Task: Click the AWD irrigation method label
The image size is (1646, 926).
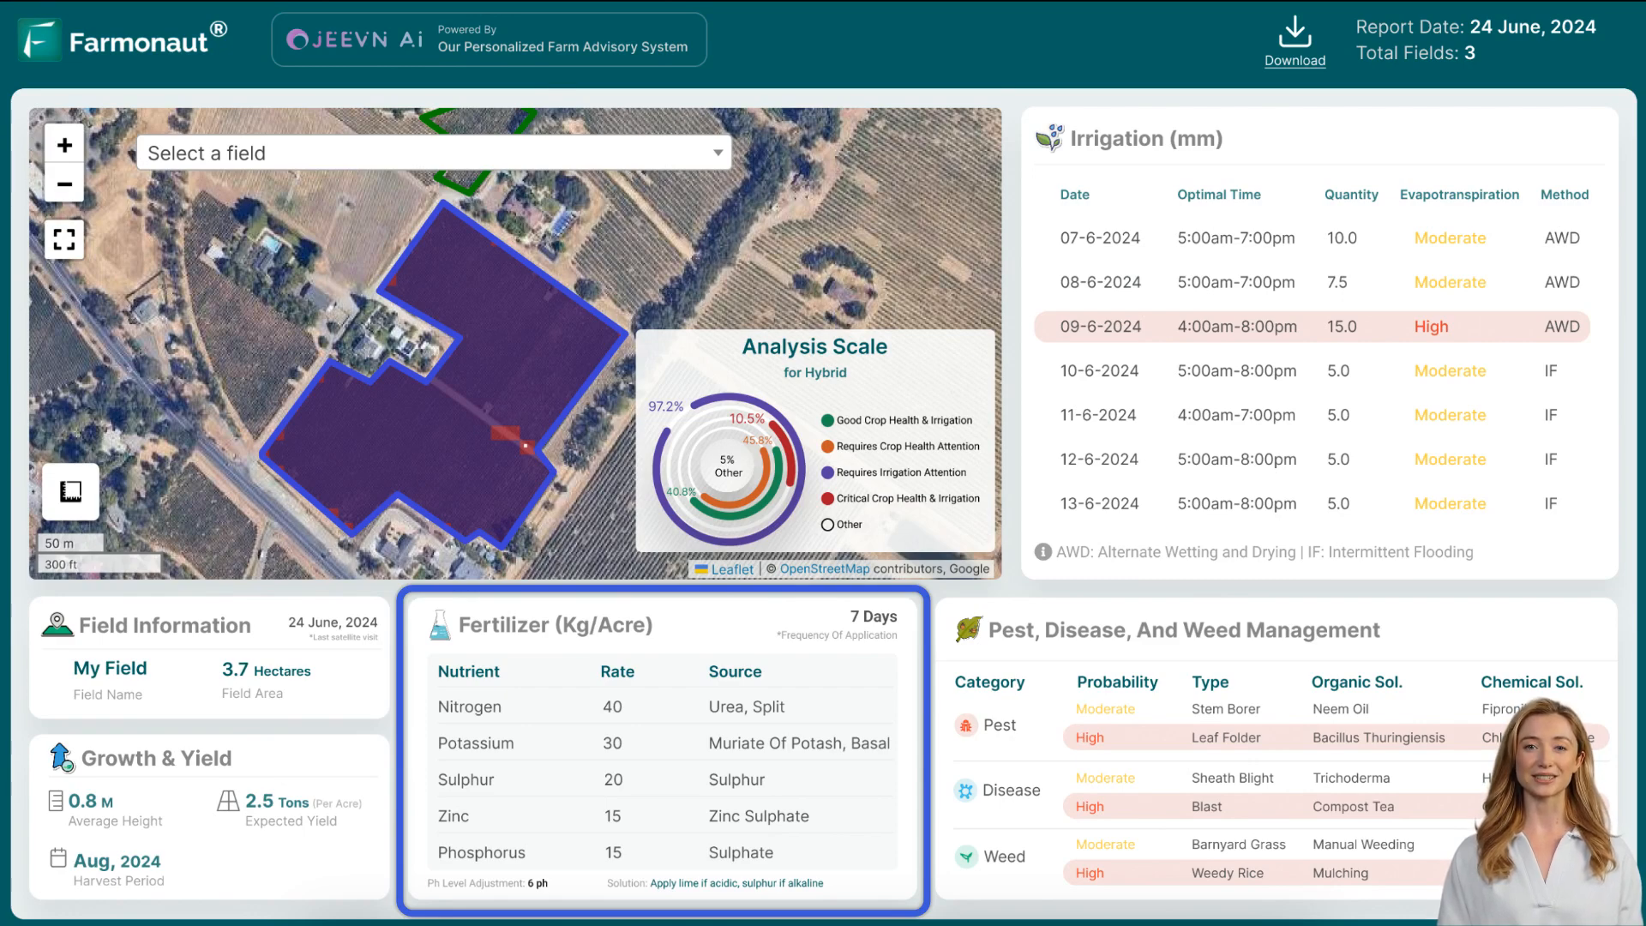Action: (x=1564, y=238)
